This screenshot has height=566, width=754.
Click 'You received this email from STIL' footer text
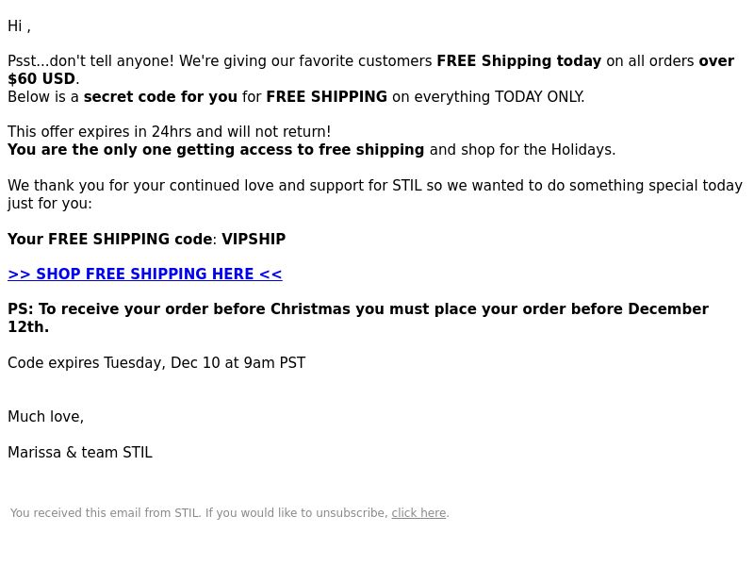click(106, 513)
